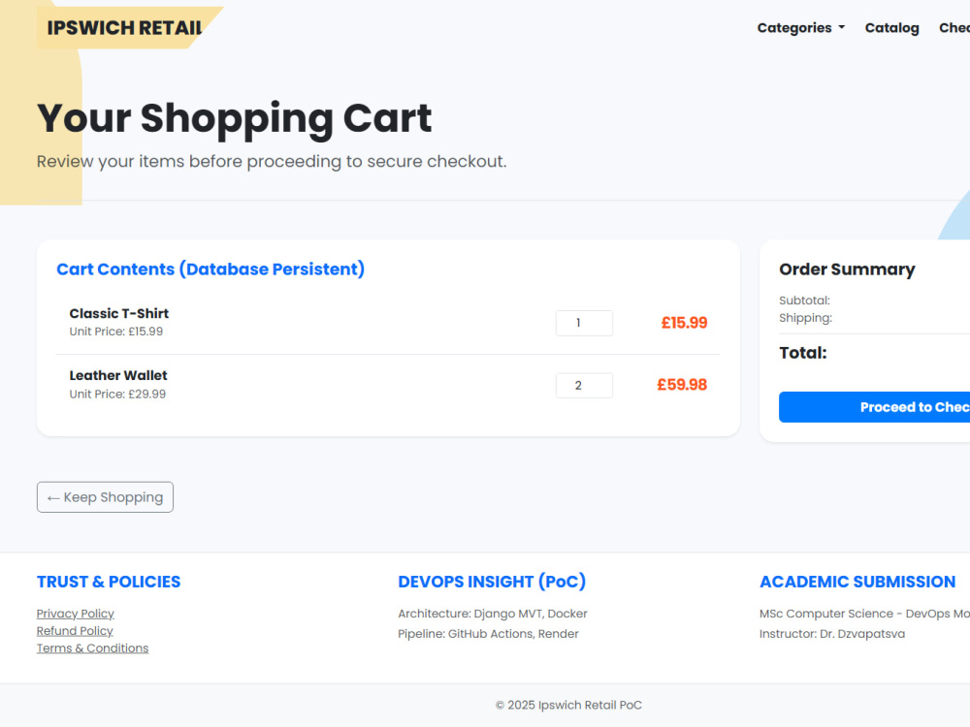Click the Categories dropdown caret arrow
This screenshot has height=727, width=970.
tap(841, 28)
